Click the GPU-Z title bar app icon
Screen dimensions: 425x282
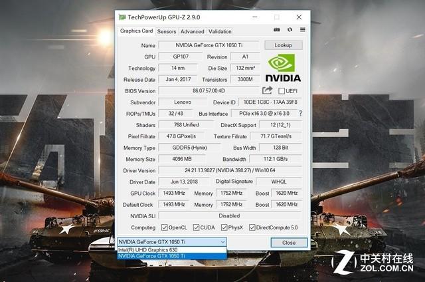point(120,17)
